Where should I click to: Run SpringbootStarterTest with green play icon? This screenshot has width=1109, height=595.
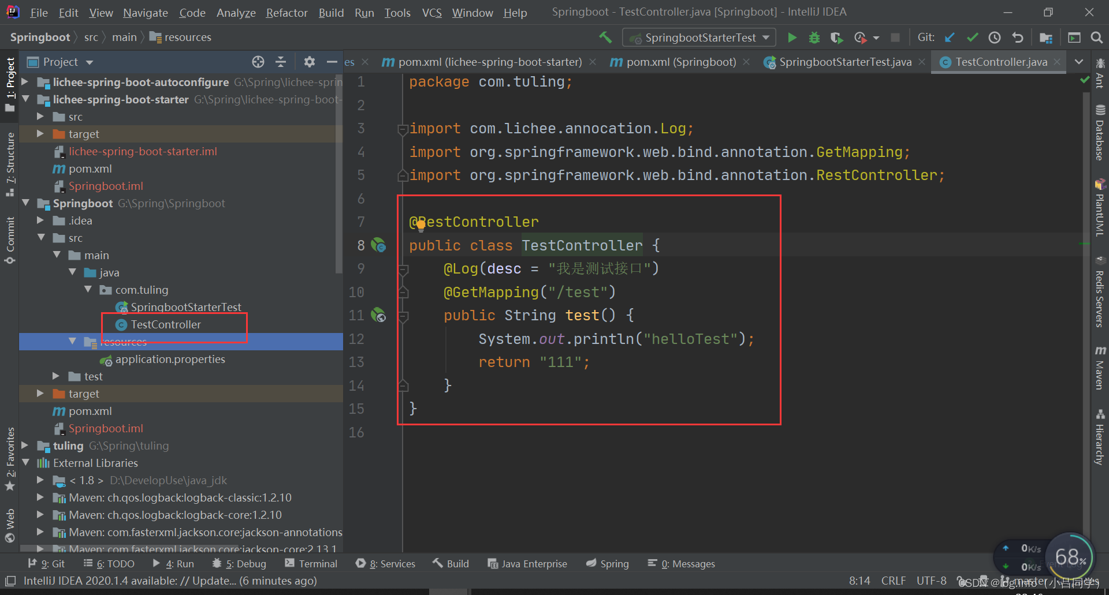[792, 38]
